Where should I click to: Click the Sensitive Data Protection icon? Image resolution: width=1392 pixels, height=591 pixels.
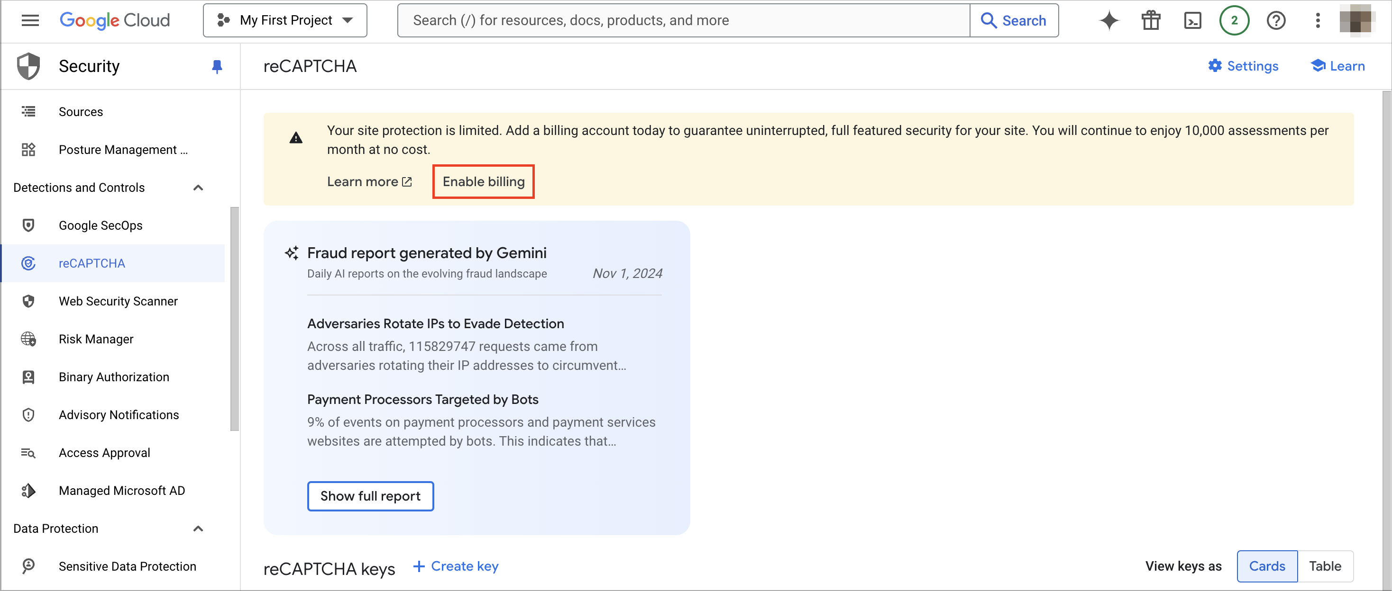(x=28, y=566)
